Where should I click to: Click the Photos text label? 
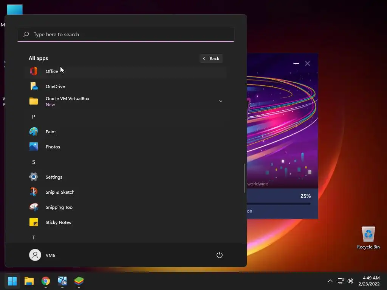(x=53, y=147)
